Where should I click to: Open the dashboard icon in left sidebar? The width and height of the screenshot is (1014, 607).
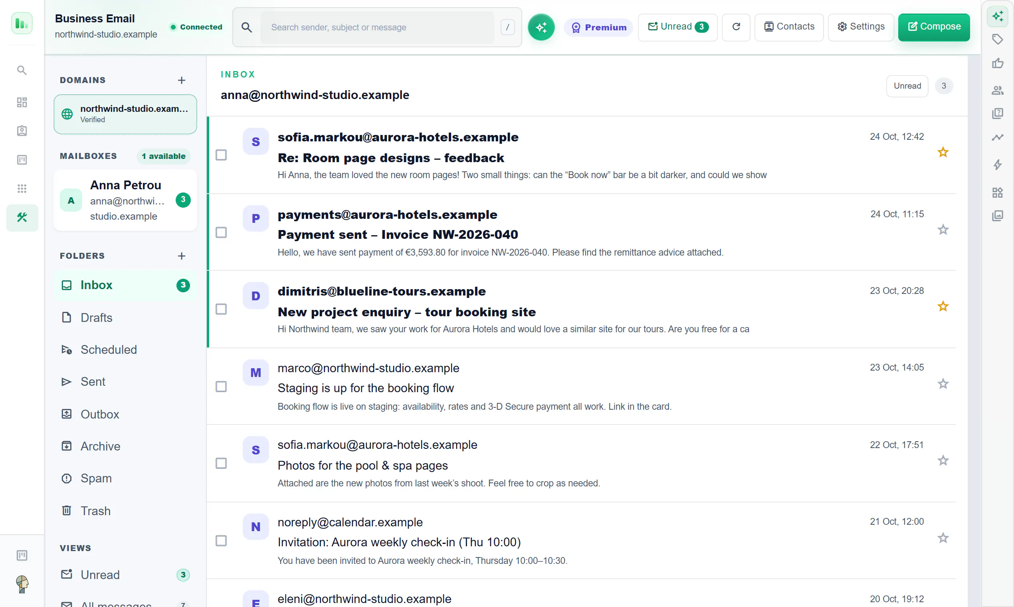[22, 102]
